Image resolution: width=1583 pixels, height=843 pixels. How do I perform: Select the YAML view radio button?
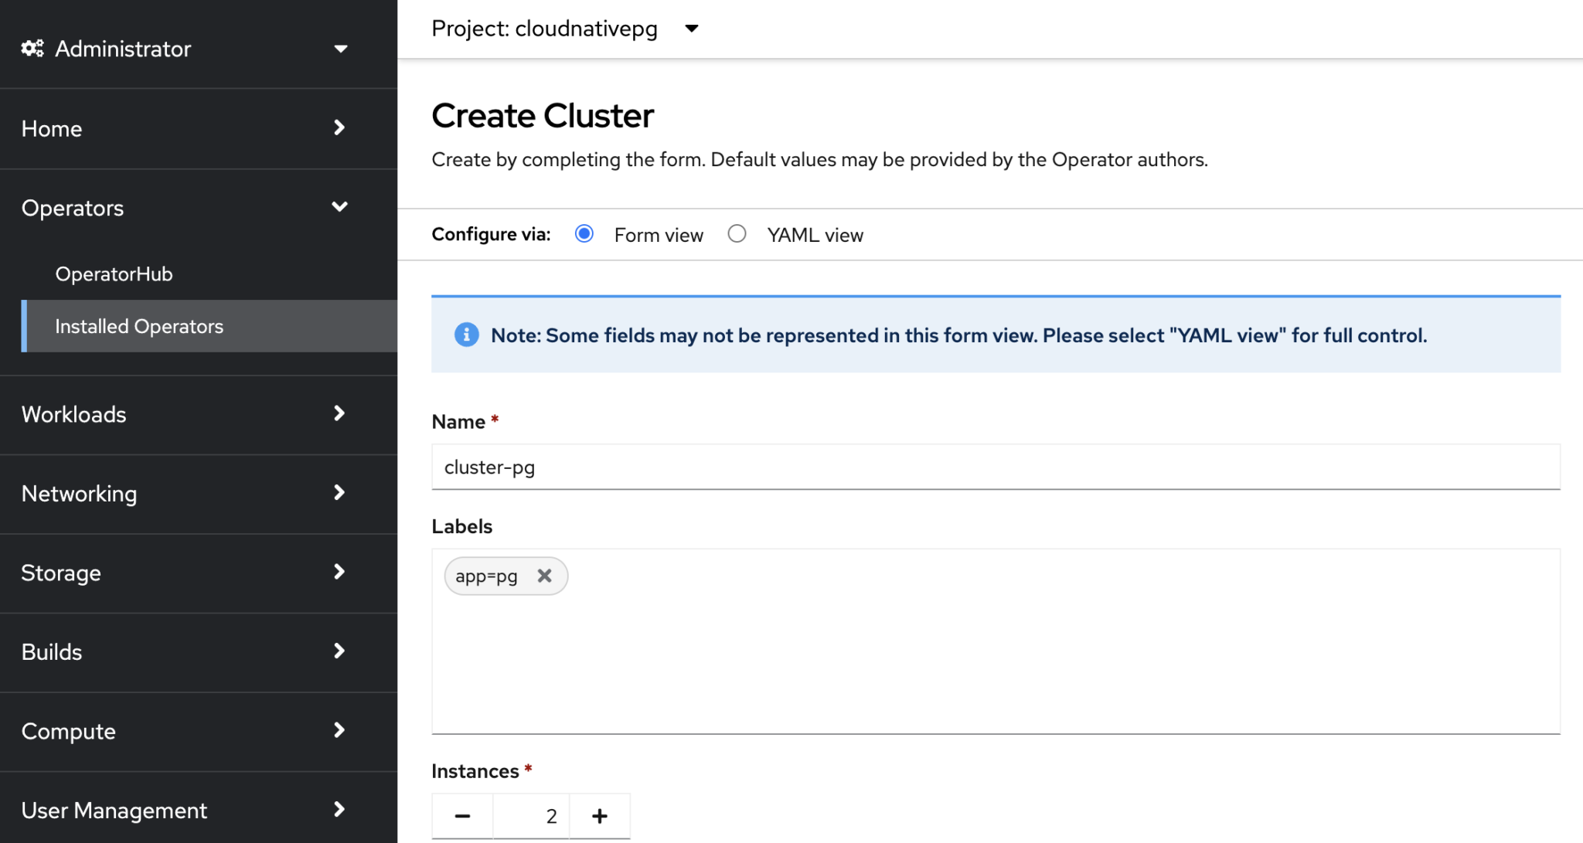(x=737, y=234)
